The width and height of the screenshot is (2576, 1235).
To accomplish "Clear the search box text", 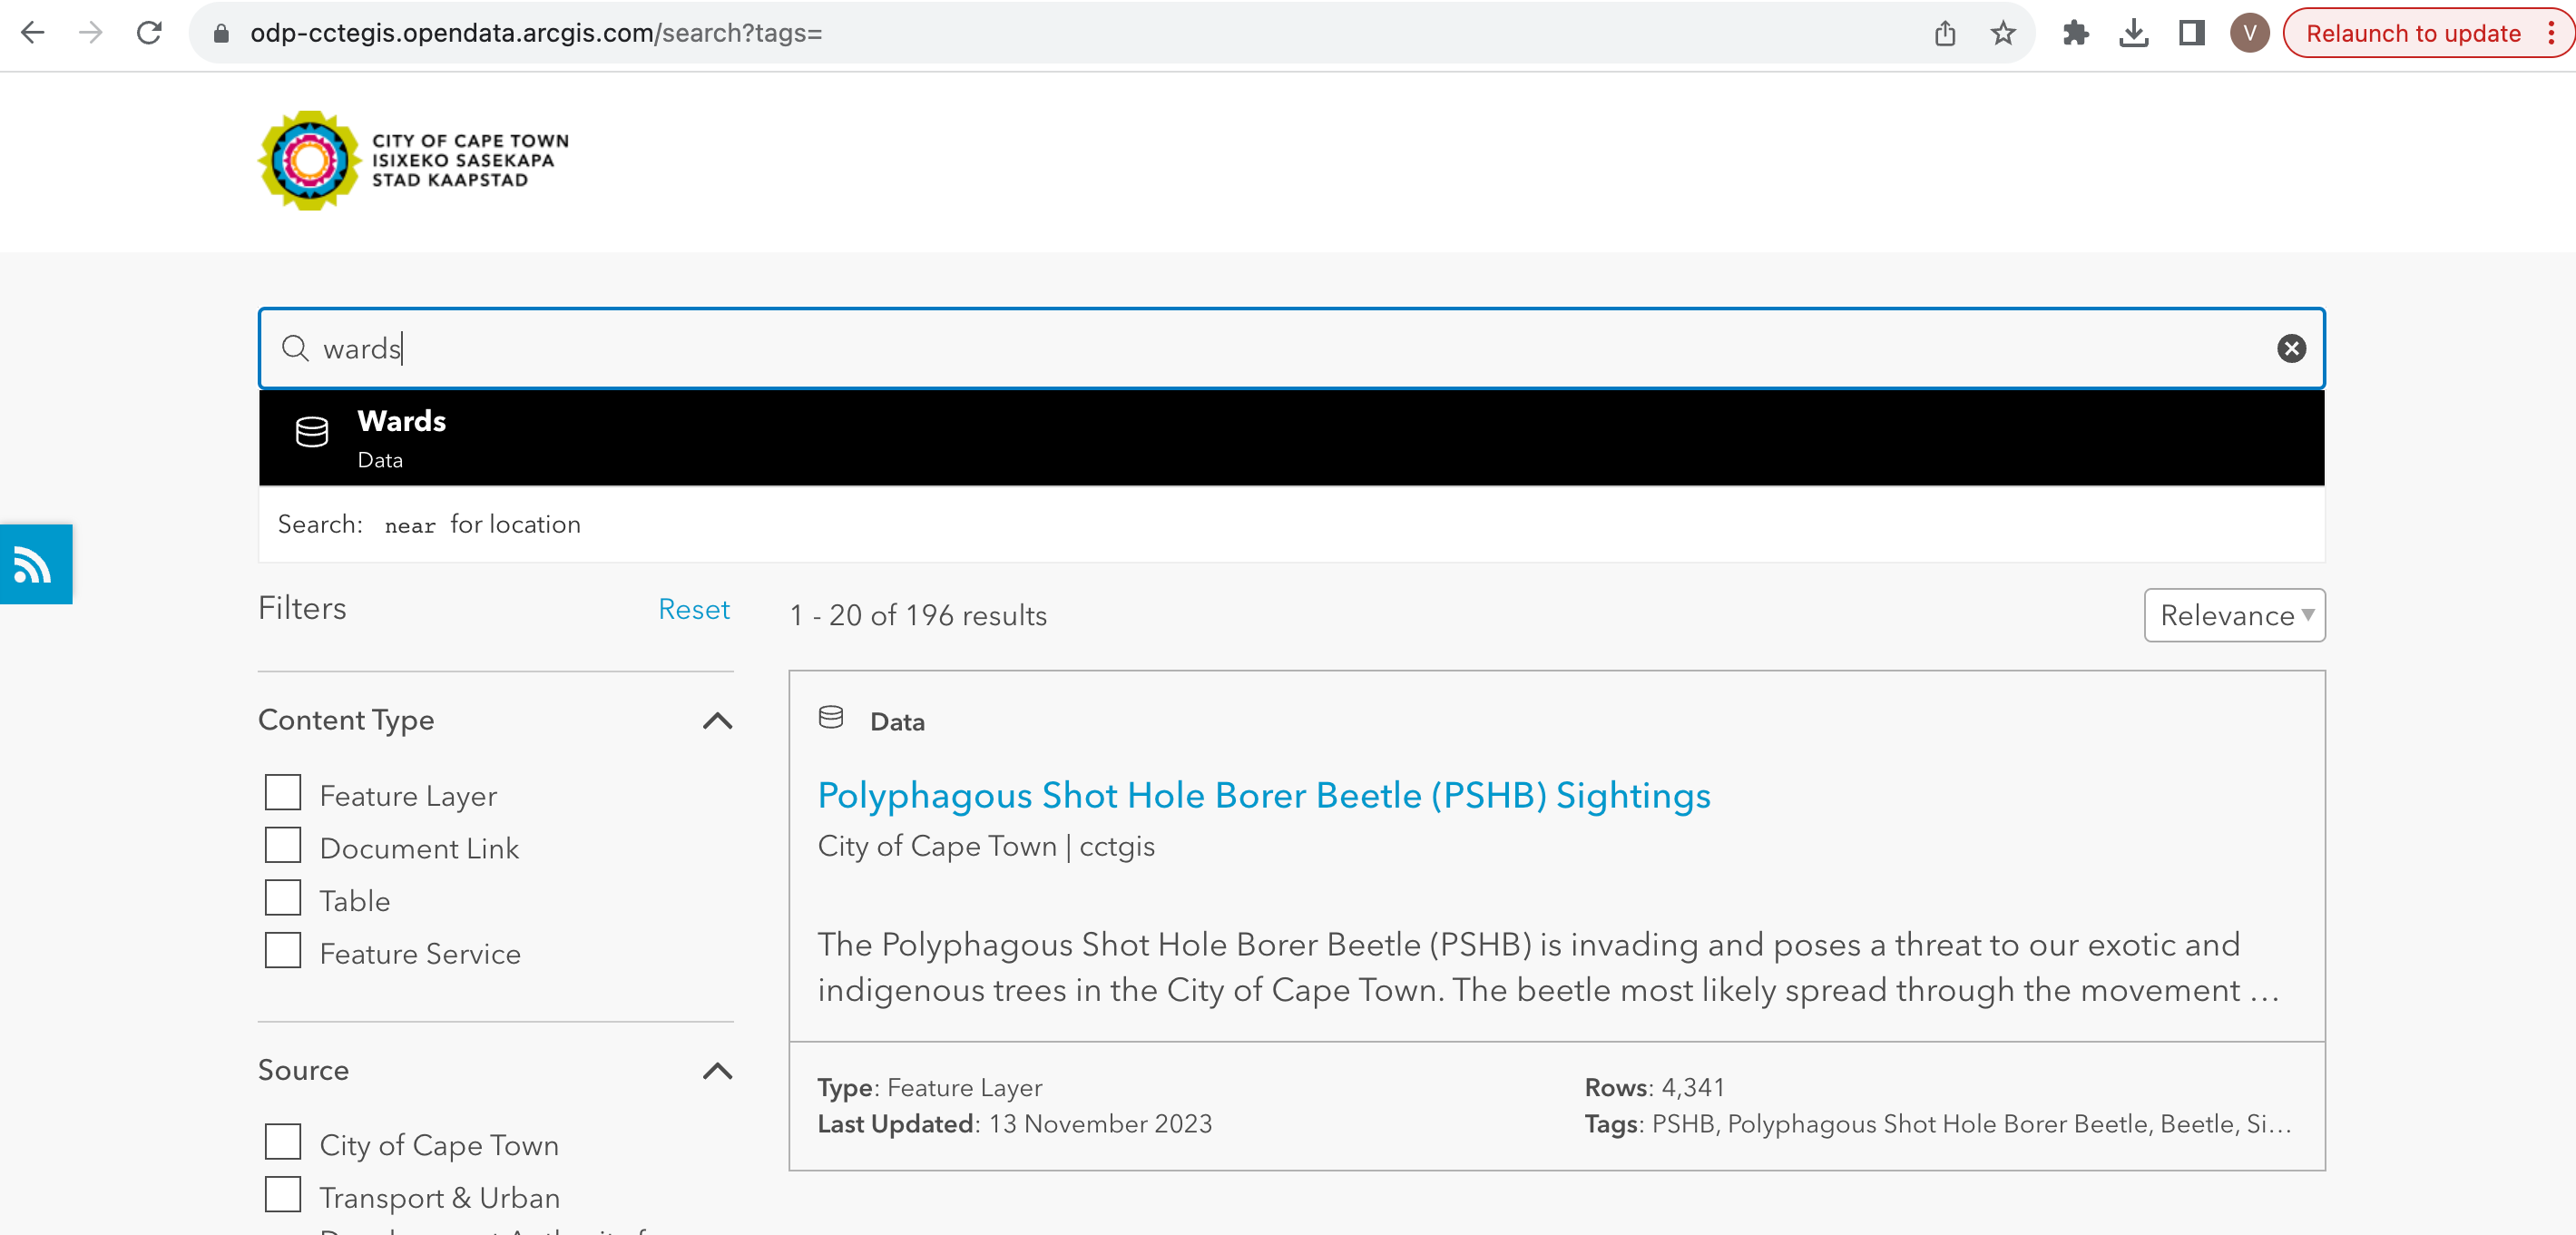I will coord(2290,348).
